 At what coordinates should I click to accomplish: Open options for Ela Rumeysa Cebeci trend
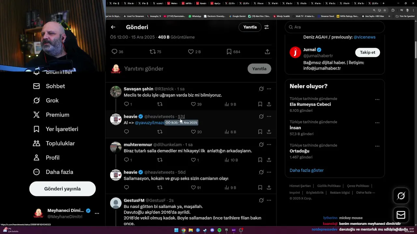(x=377, y=99)
